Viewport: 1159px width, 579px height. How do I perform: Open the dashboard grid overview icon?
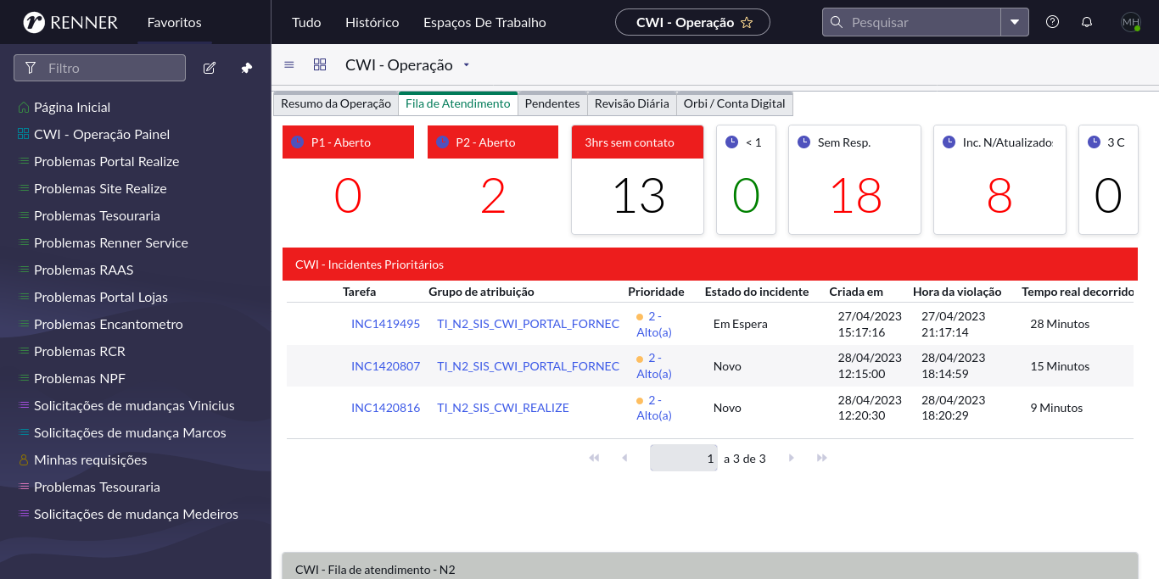320,64
